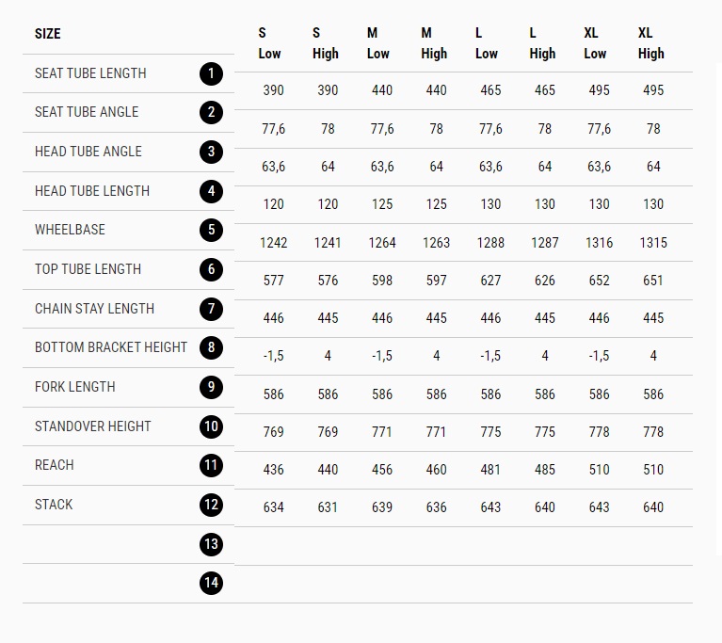Click the number 11 badge beside Reach
The image size is (722, 643).
pyautogui.click(x=212, y=465)
